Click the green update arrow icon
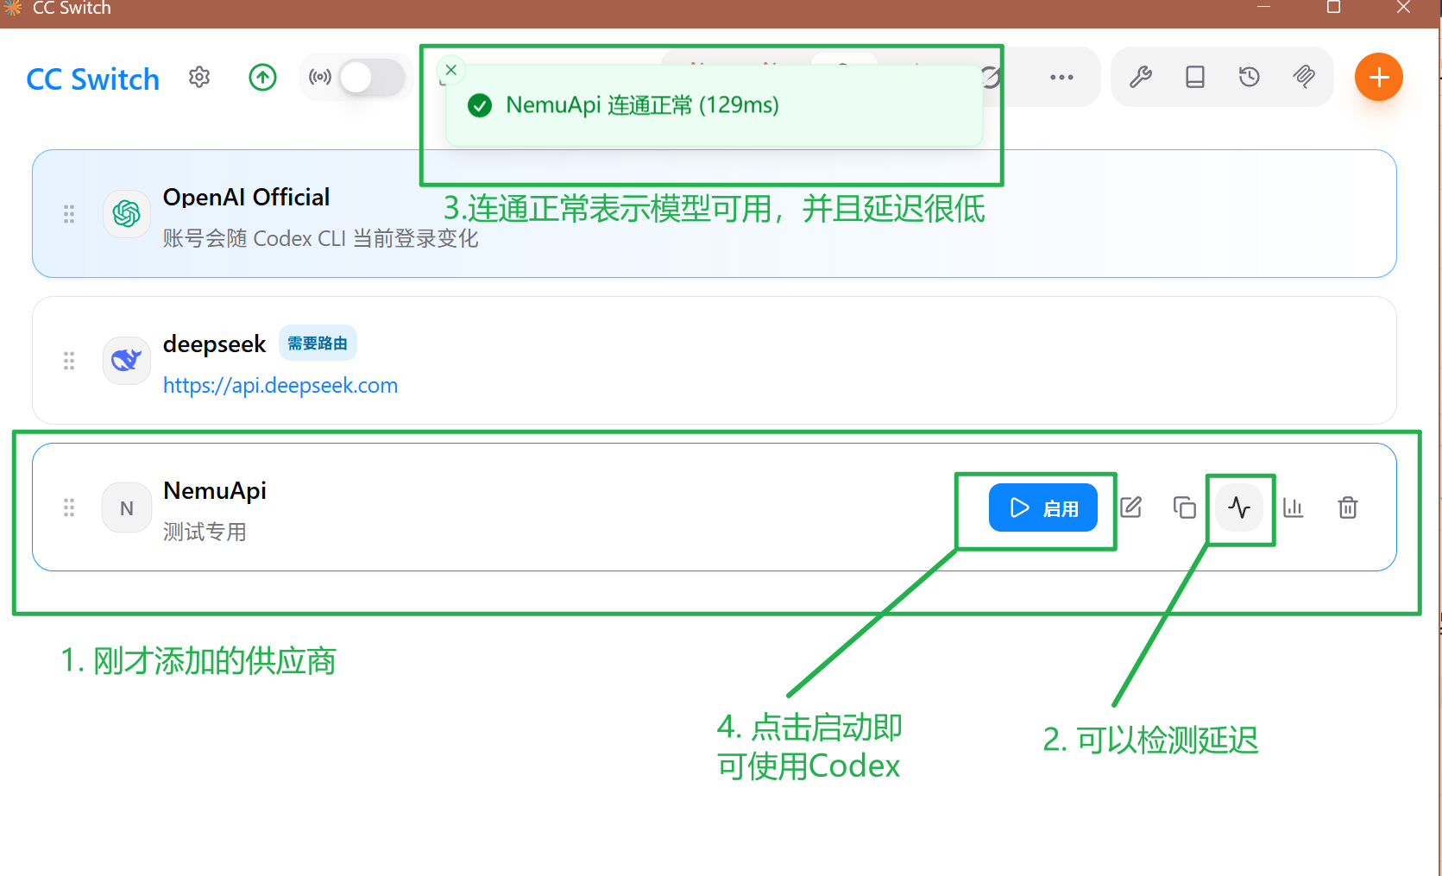Screen dimensions: 1442x876 pyautogui.click(x=262, y=78)
